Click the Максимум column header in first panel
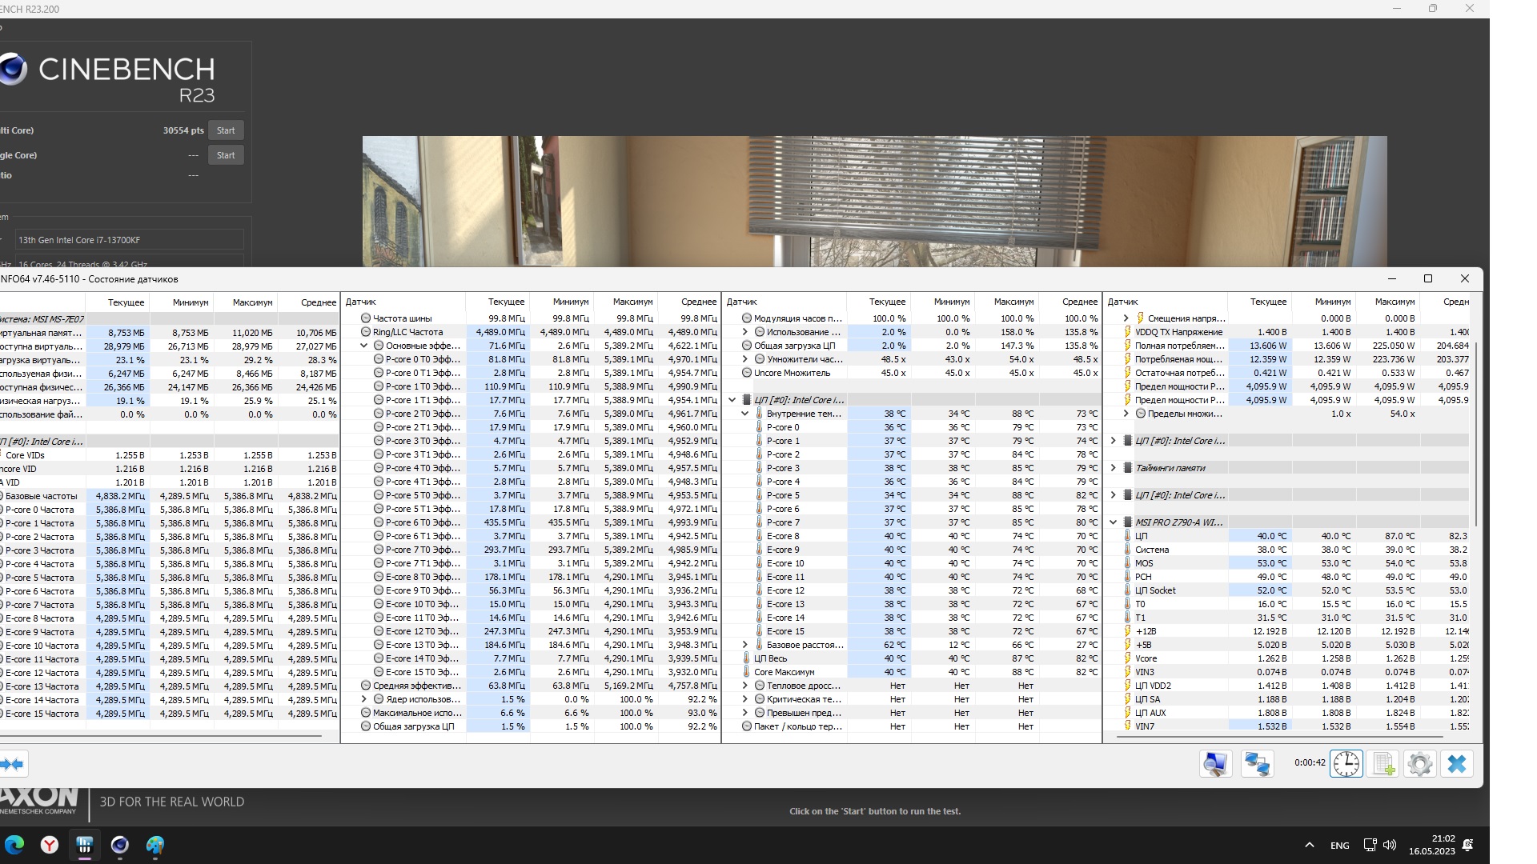Viewport: 1537px width, 864px height. click(252, 302)
